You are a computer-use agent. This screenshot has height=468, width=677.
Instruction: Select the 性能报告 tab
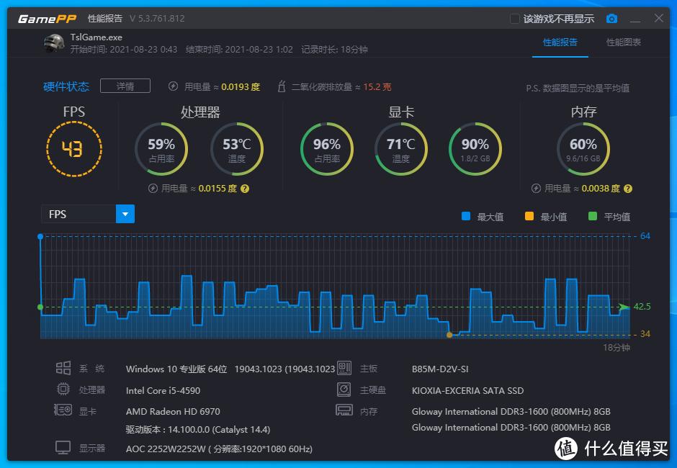(x=560, y=43)
